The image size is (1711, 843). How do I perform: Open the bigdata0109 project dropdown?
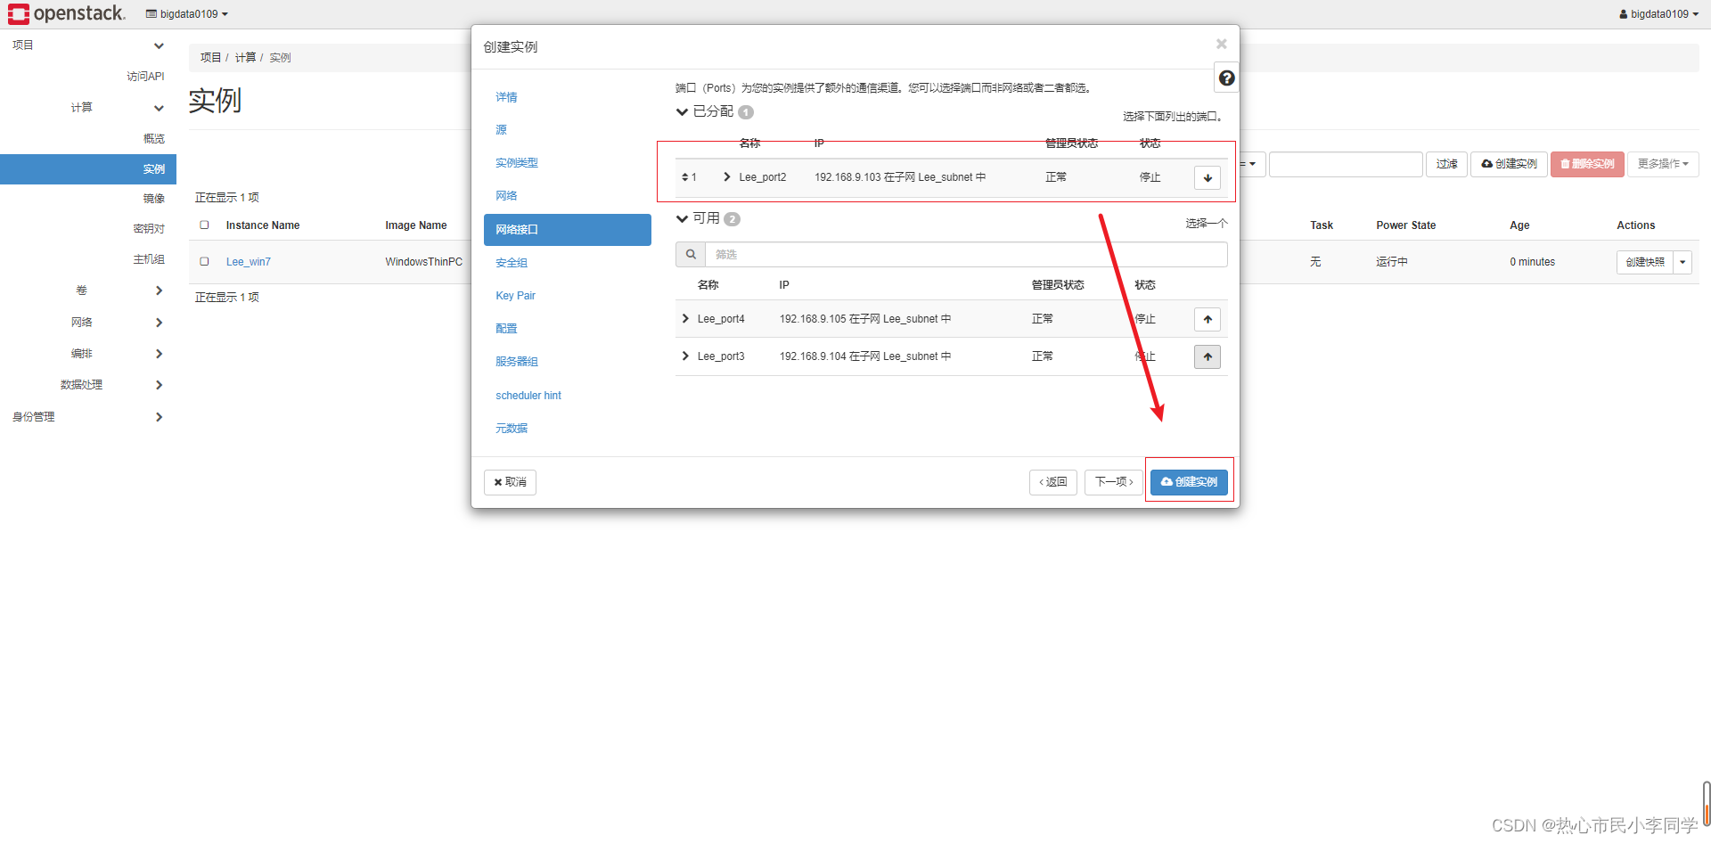click(187, 13)
